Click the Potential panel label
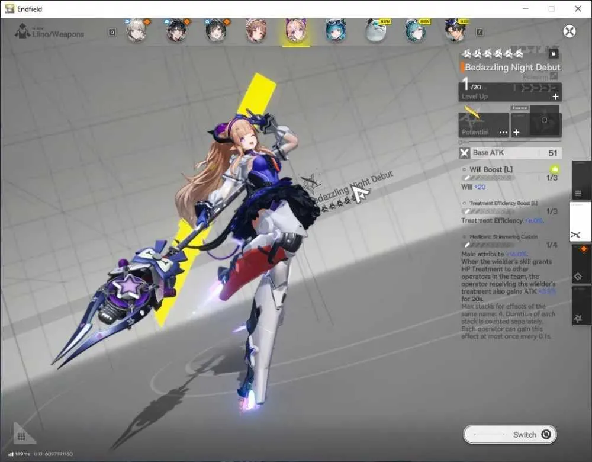Viewport: 592px width, 462px height. pos(475,132)
